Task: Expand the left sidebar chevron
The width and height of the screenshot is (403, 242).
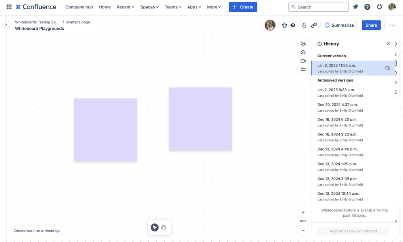Action: [x=6, y=25]
